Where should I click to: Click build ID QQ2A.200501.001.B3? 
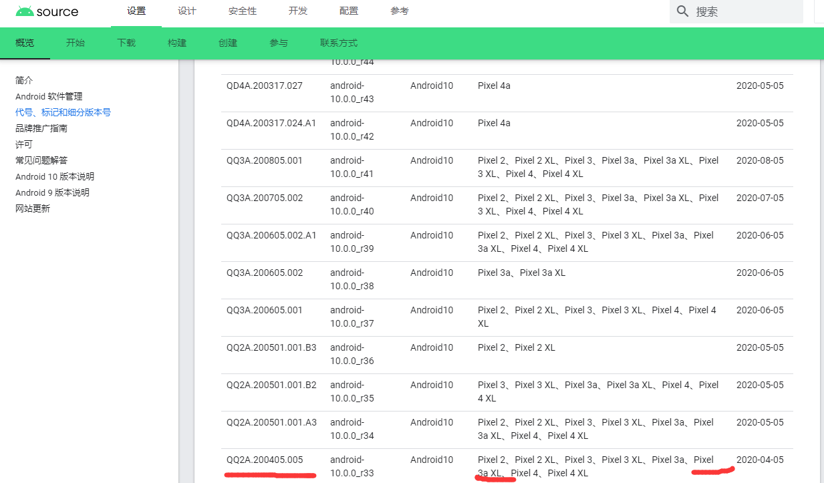[x=271, y=347]
